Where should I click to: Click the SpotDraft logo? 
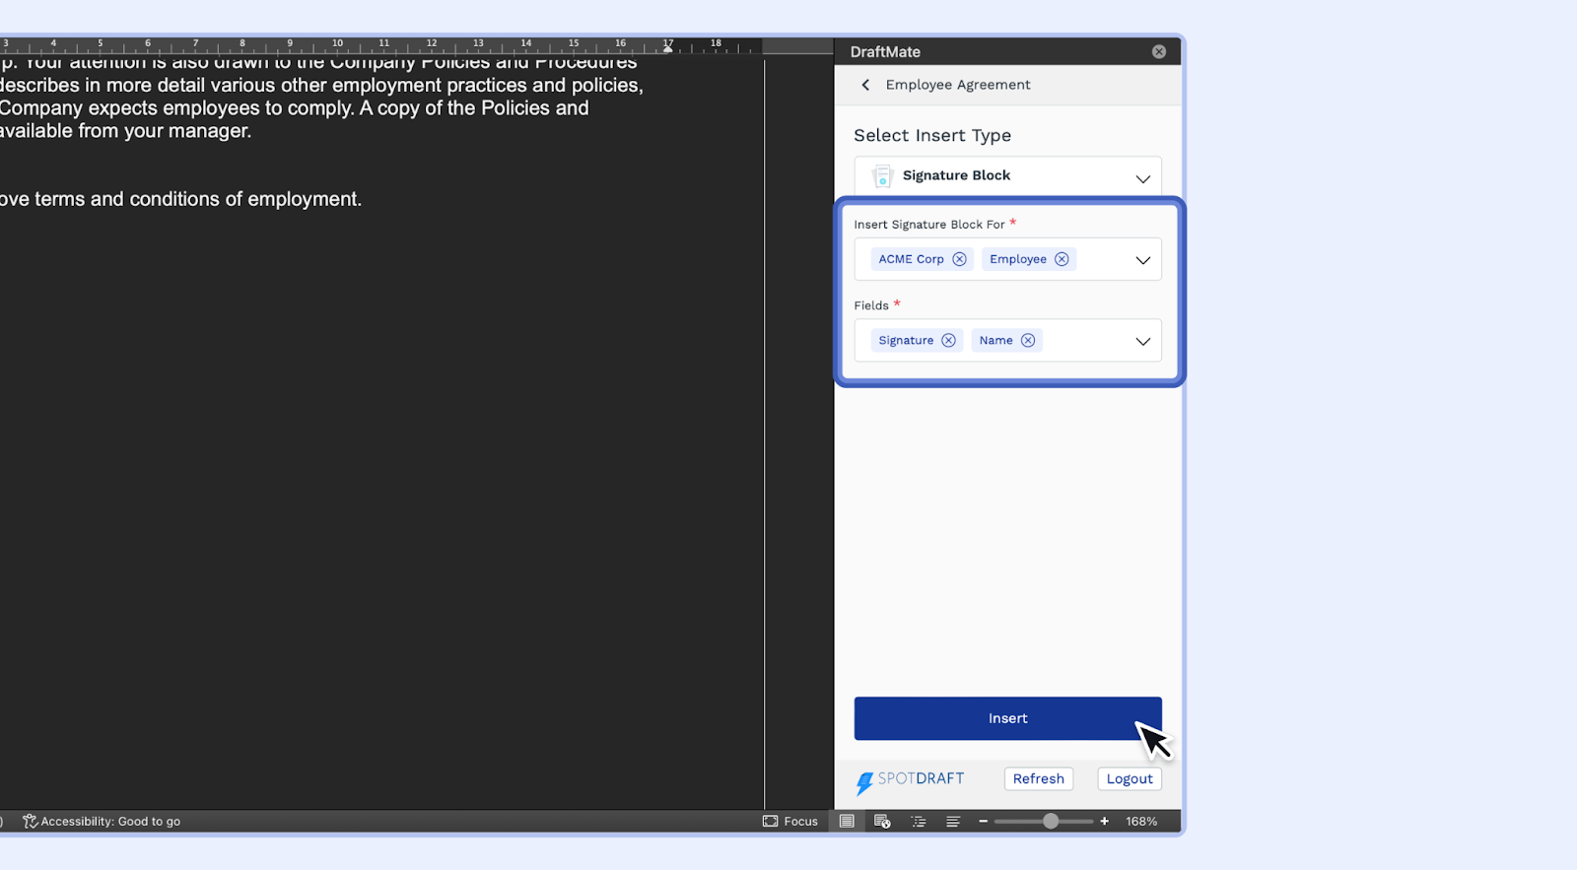tap(910, 780)
